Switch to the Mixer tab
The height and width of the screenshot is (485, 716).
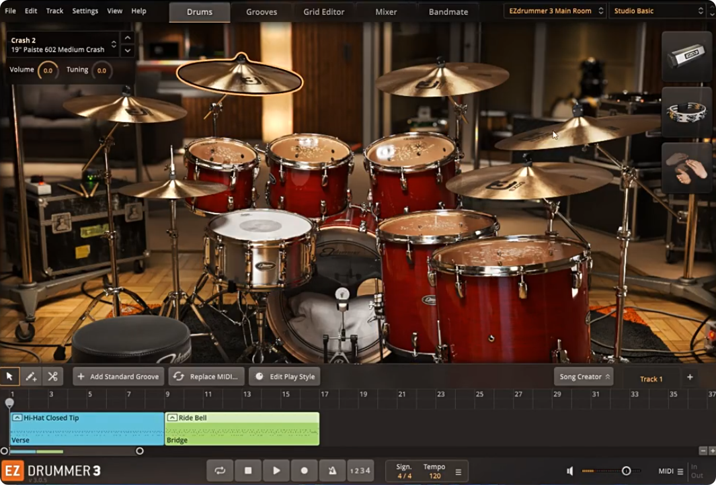click(x=386, y=12)
